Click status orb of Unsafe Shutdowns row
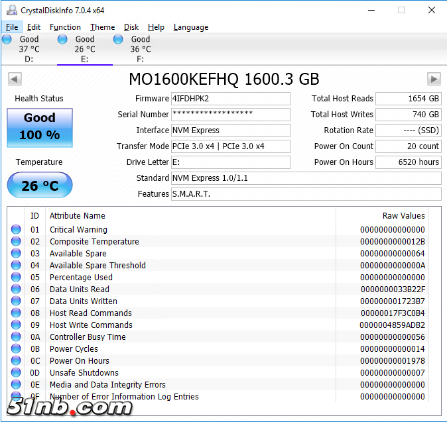Viewport: 447px width, 422px height. pos(16,373)
